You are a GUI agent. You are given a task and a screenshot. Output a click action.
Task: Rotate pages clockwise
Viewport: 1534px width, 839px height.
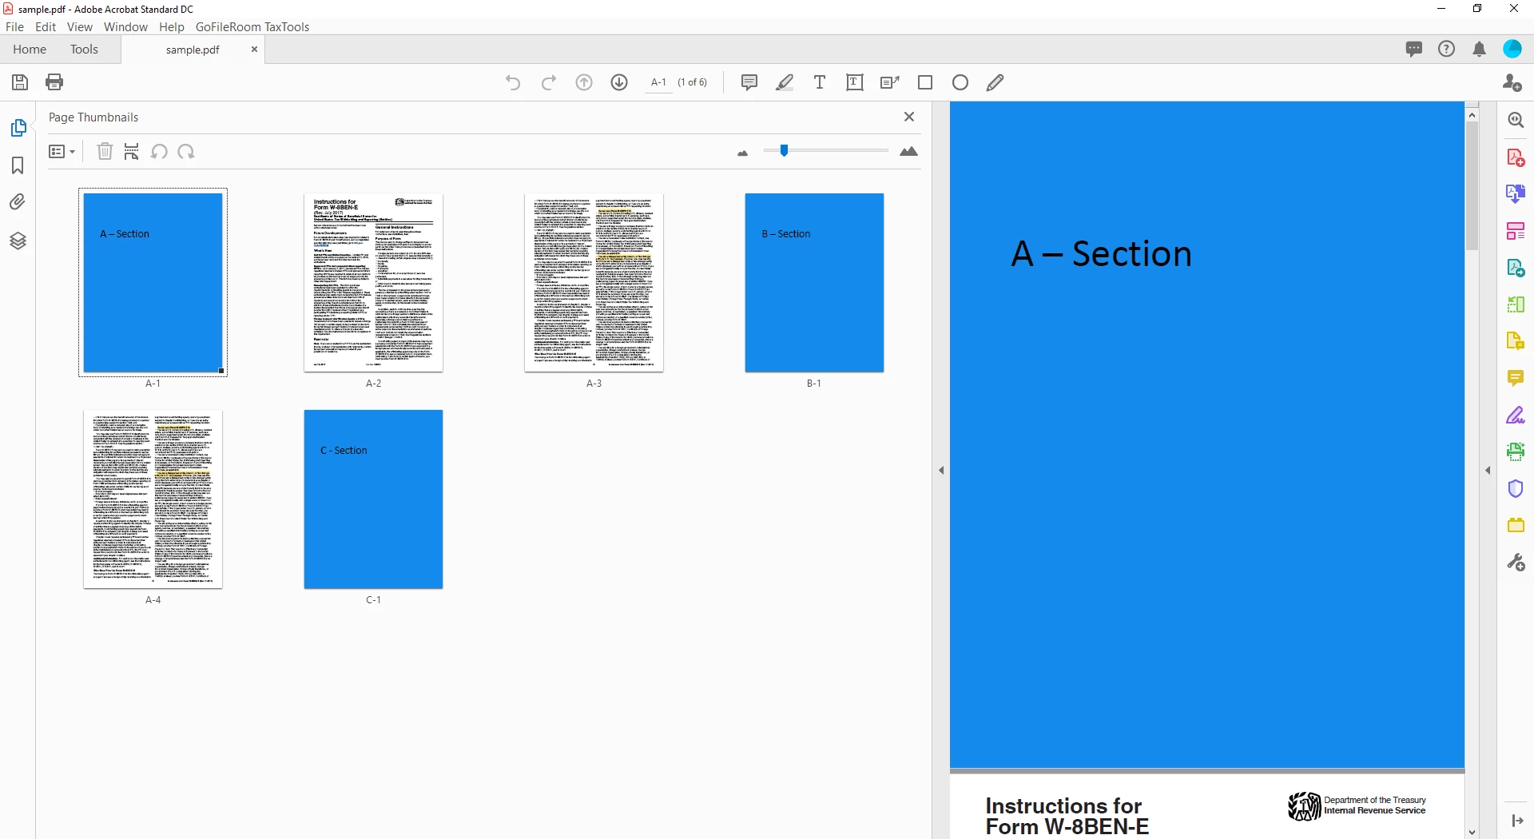pyautogui.click(x=186, y=151)
